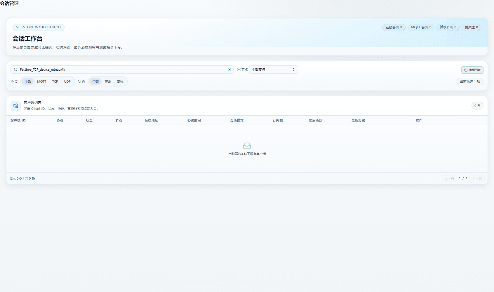Filter protocol by MQTT
Image resolution: width=494 pixels, height=292 pixels.
pos(42,81)
